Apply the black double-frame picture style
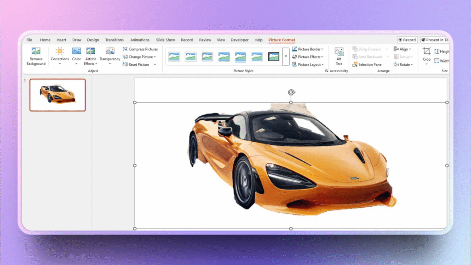 coord(274,57)
